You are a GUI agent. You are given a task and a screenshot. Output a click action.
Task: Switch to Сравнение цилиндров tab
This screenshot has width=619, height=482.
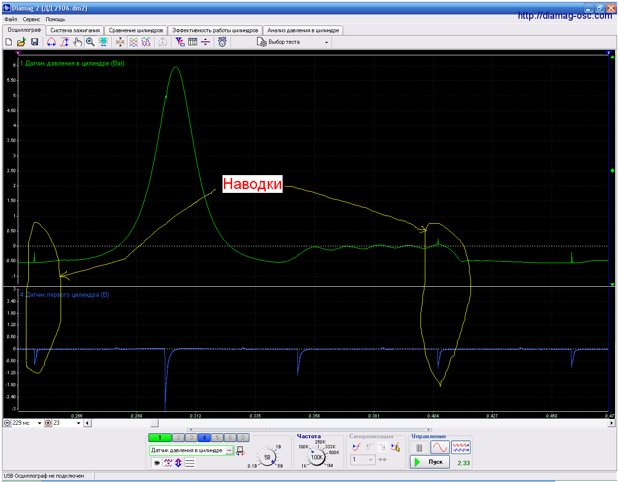[136, 30]
